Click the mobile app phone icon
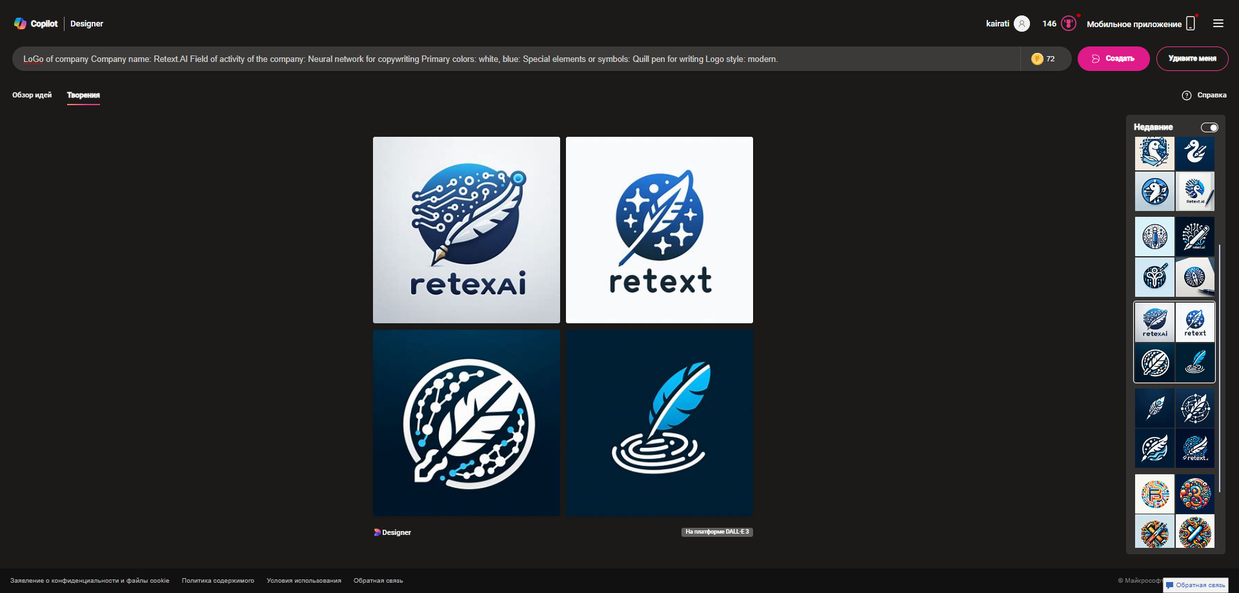Viewport: 1239px width, 593px height. click(x=1189, y=23)
